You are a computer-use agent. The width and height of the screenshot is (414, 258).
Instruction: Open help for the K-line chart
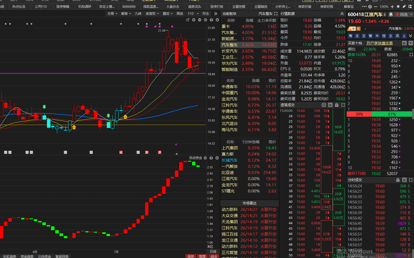click(x=211, y=20)
